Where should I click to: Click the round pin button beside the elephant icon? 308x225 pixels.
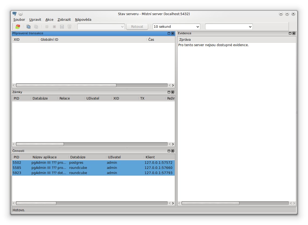21,13
